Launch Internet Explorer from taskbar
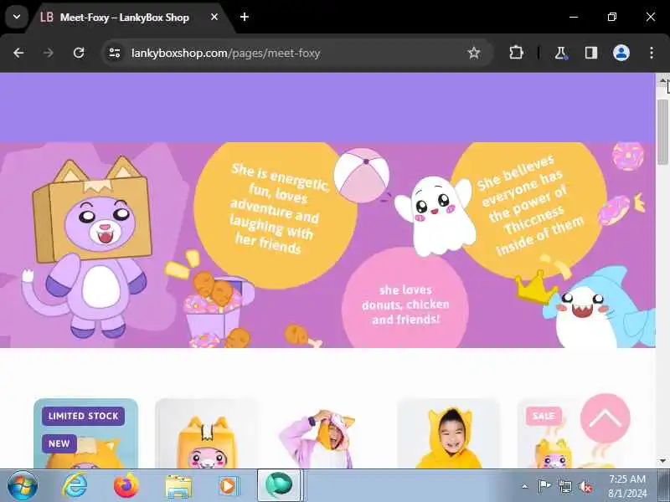The image size is (670, 502). [75, 486]
